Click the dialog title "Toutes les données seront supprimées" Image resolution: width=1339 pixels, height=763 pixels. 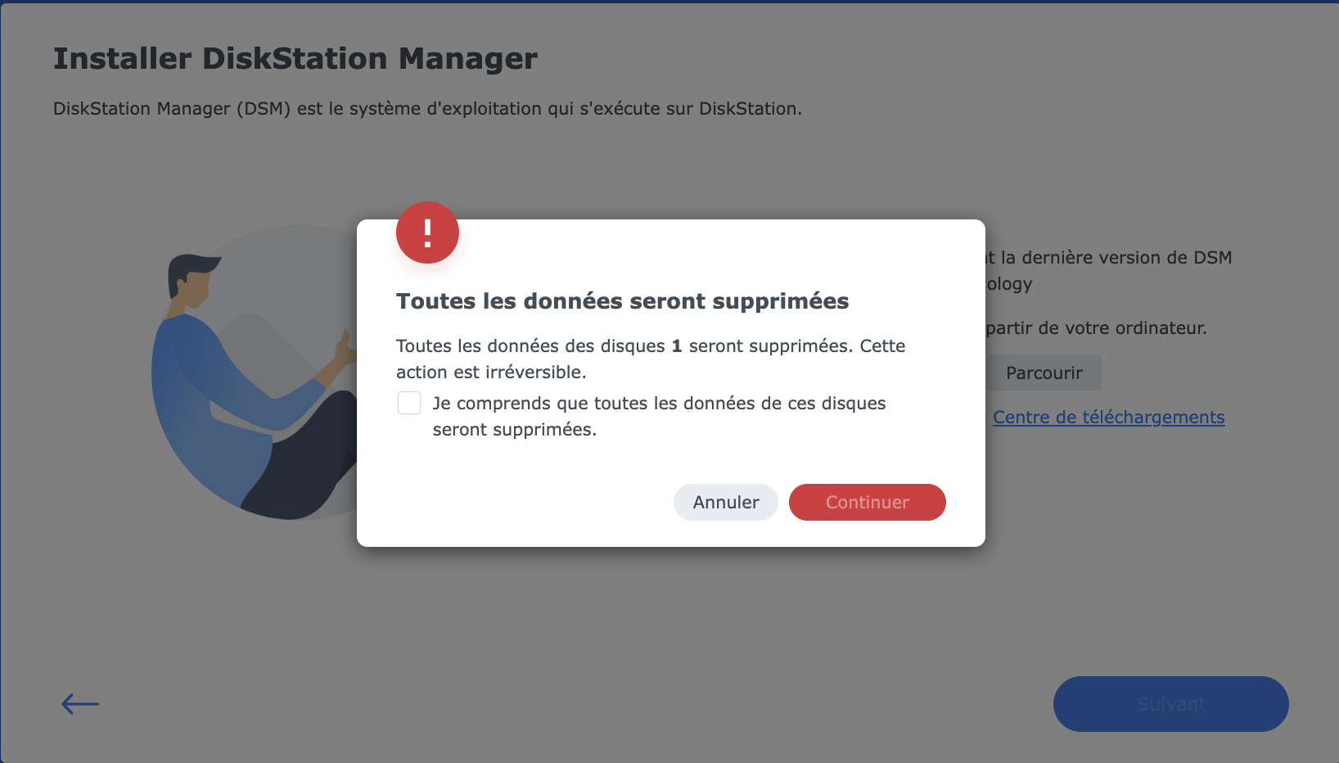(622, 301)
